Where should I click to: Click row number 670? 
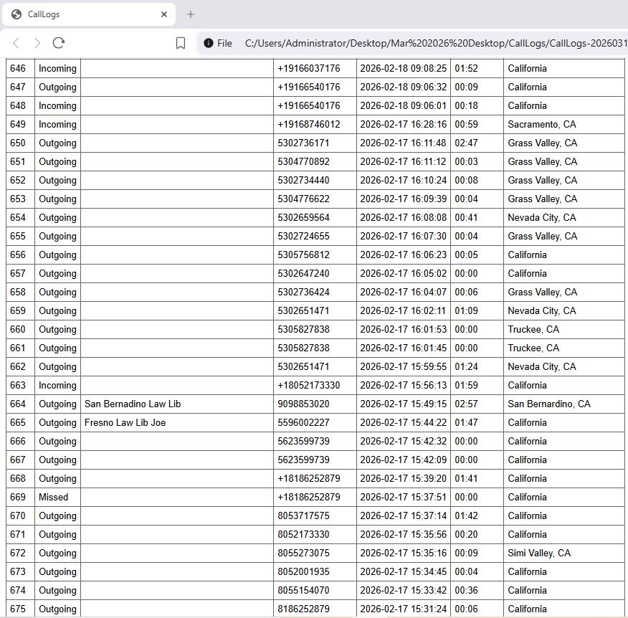coord(18,516)
